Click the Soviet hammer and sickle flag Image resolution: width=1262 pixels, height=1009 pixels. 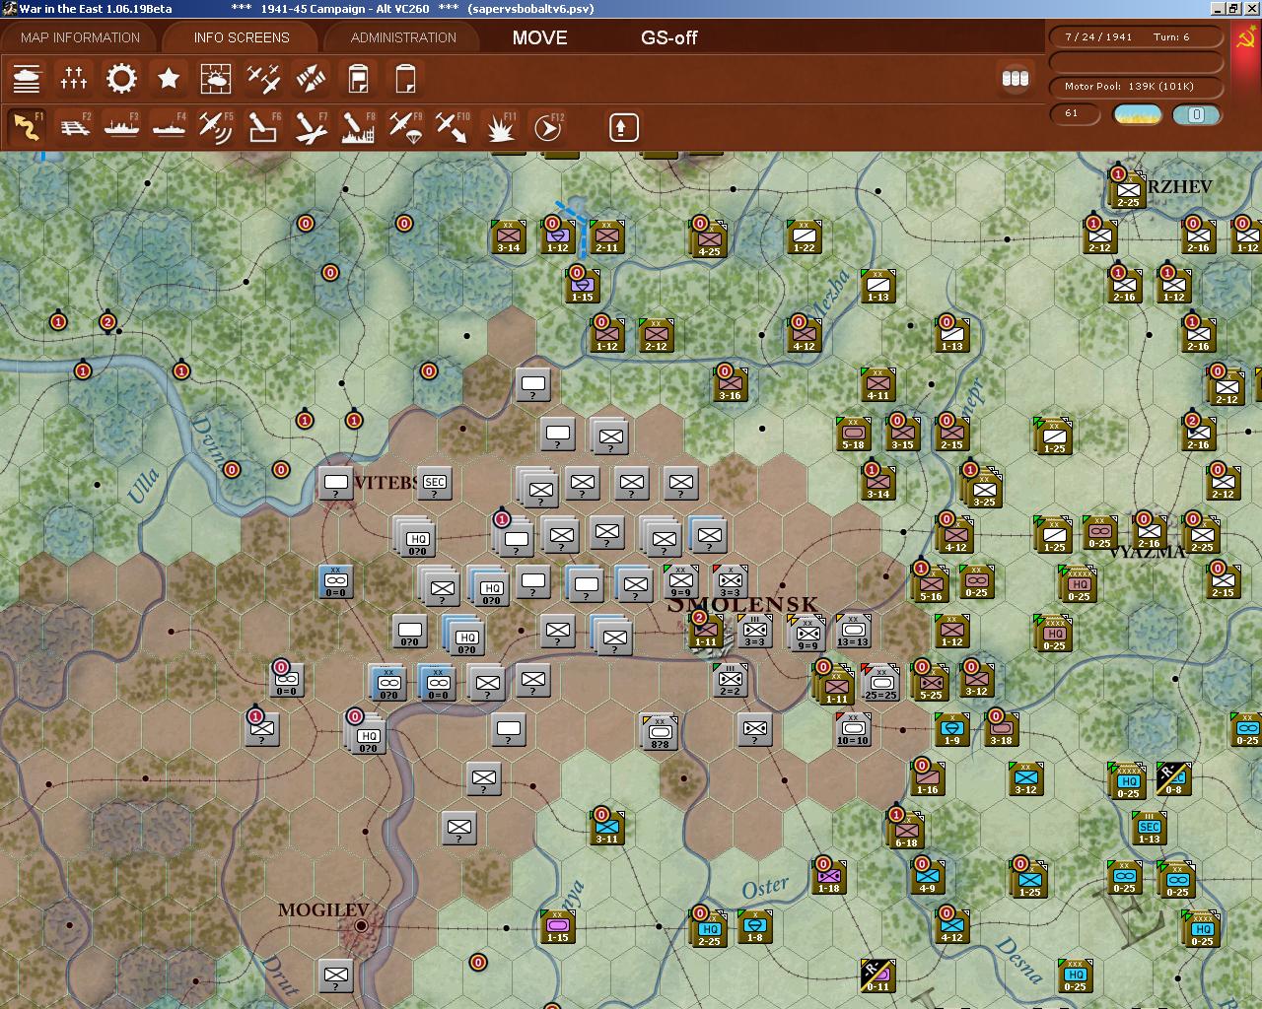[1244, 40]
